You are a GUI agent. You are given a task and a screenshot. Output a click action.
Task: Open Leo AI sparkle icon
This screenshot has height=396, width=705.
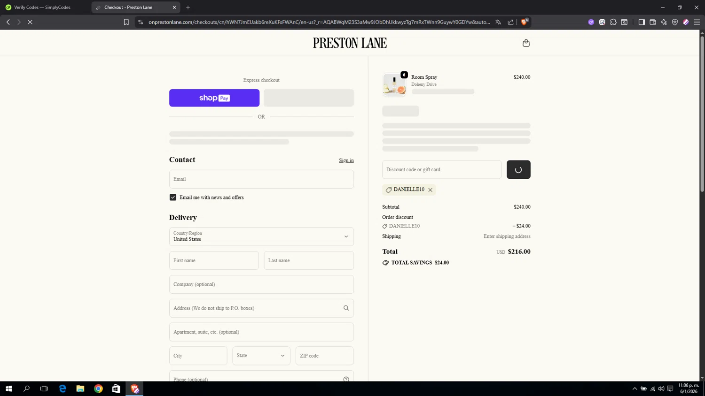tap(664, 22)
